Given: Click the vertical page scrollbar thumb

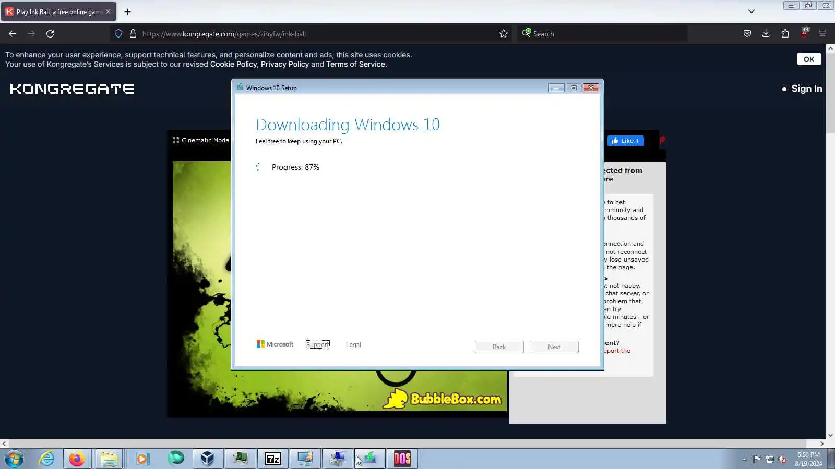Looking at the screenshot, I should (x=830, y=93).
